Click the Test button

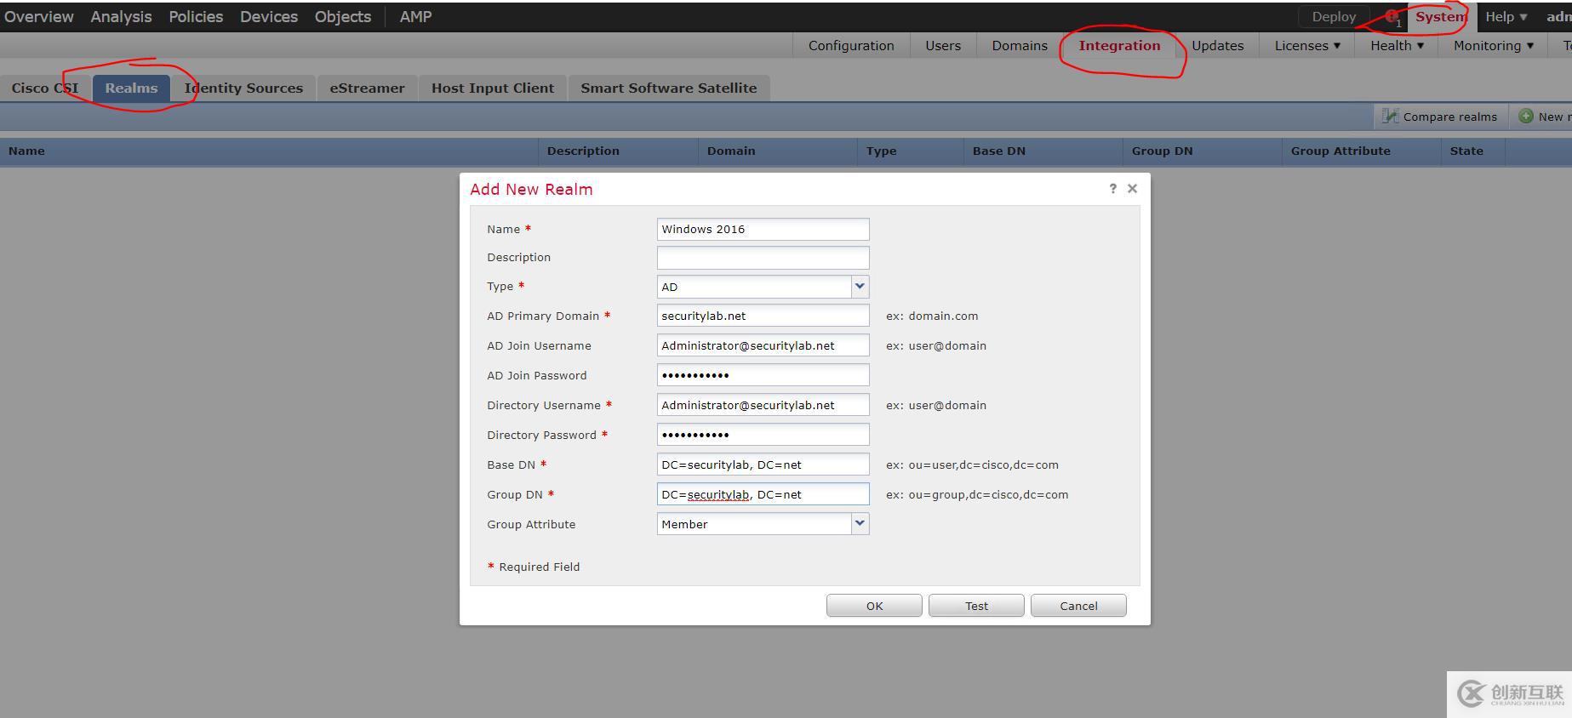point(976,606)
